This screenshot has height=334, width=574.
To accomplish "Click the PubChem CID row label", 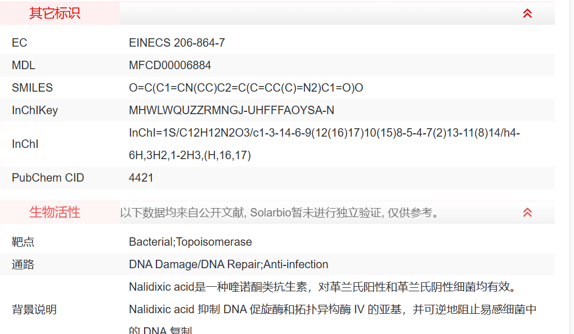I will coord(48,178).
